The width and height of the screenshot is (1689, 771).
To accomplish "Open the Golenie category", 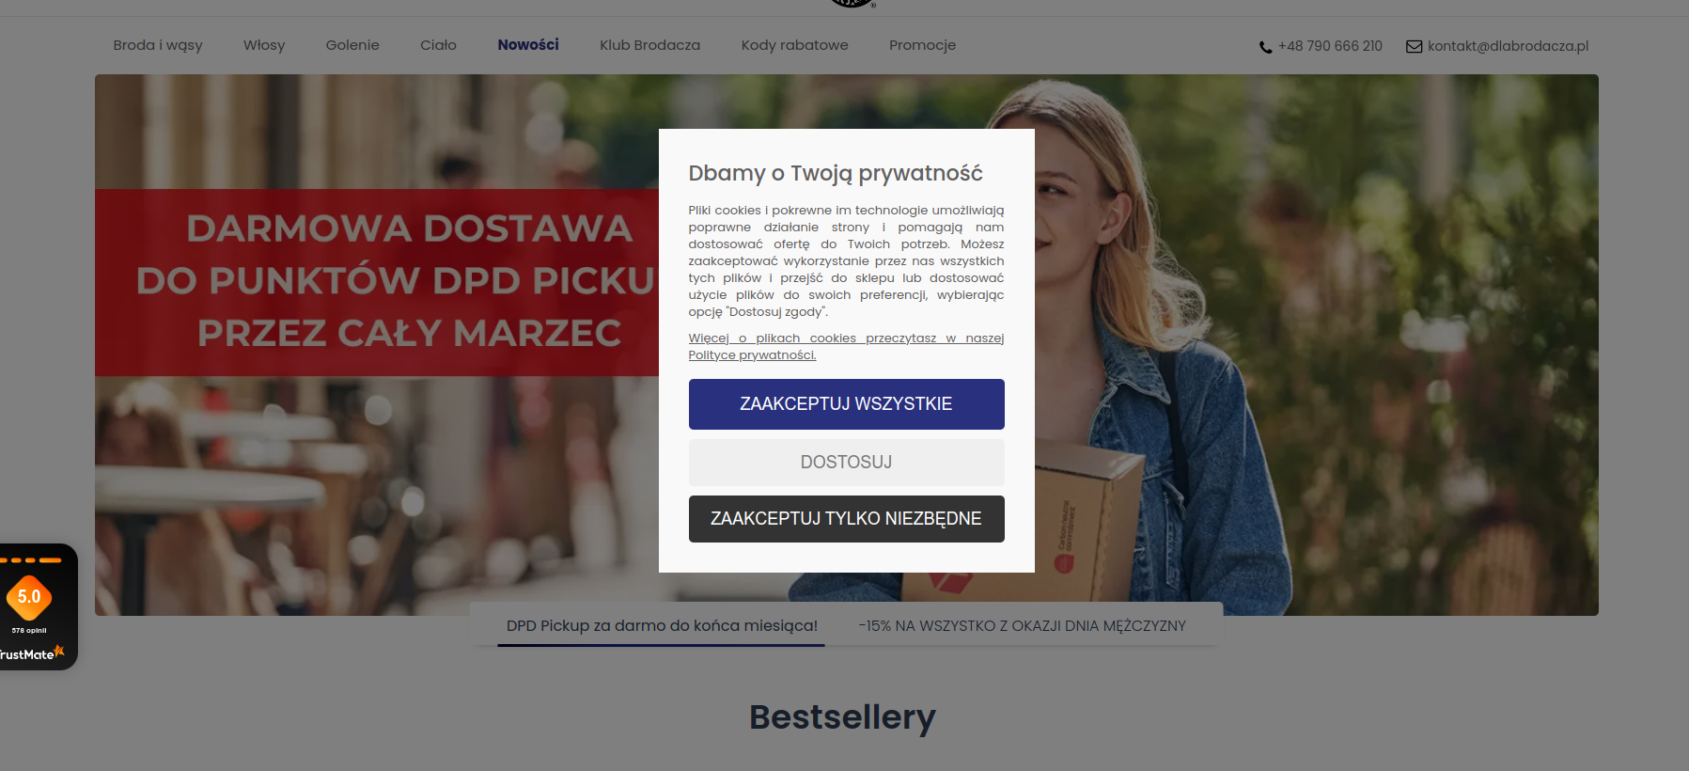I will click(352, 45).
